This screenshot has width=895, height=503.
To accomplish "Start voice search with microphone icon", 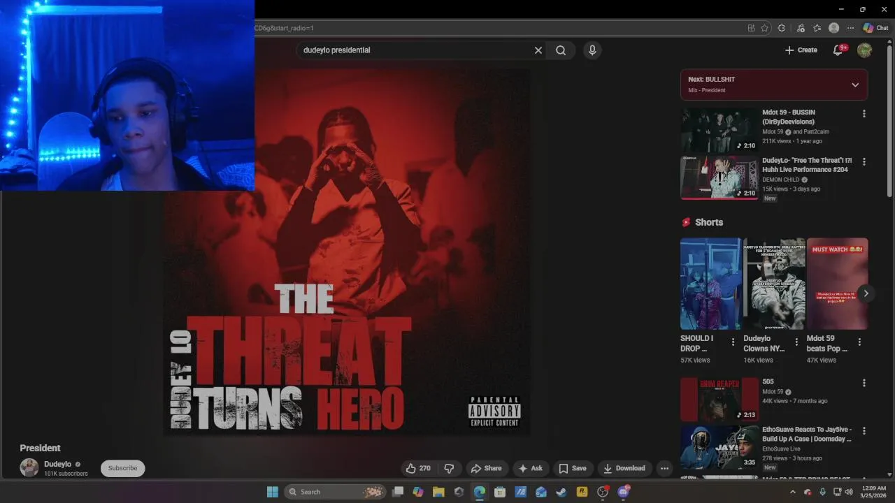I will click(x=592, y=50).
